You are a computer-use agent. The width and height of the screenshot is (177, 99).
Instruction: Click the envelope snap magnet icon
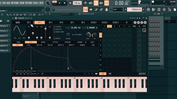pos(92,74)
